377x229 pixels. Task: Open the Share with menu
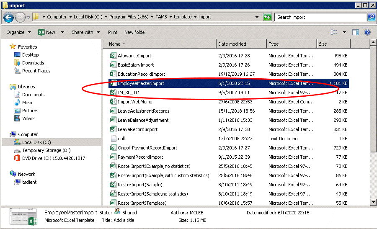(x=85, y=32)
